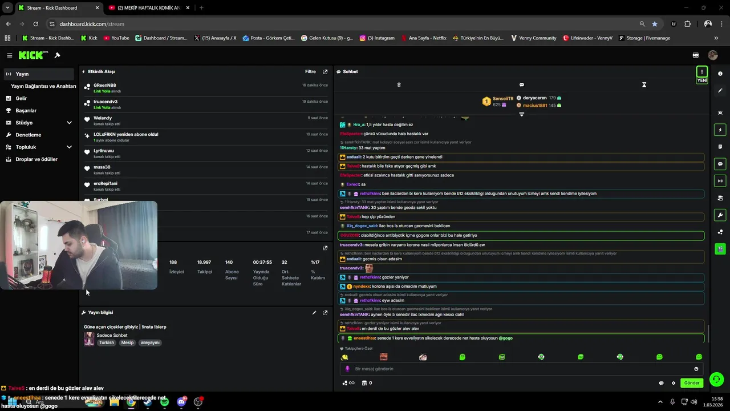Click the speech bubble icon in the chat toolbar
This screenshot has width=730, height=411.
click(521, 84)
